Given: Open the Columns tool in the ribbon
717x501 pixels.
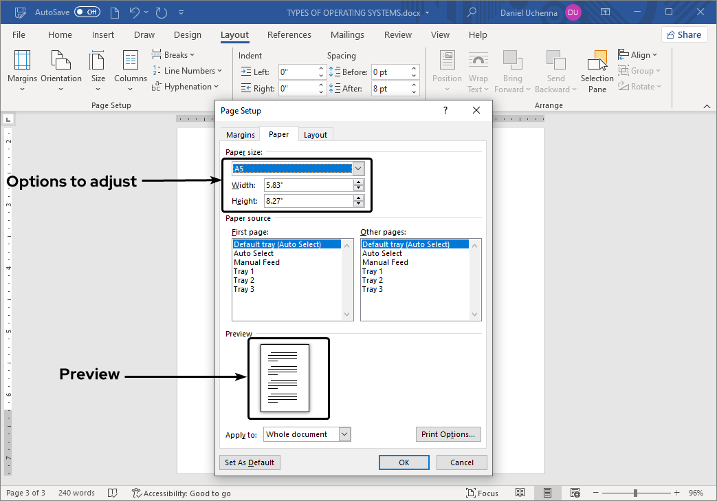Looking at the screenshot, I should [131, 63].
